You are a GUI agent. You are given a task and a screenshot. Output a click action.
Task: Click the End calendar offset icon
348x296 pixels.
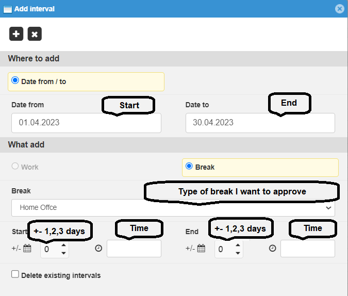click(202, 249)
